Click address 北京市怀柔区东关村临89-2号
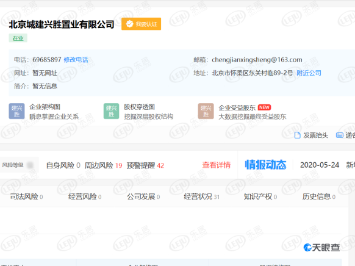This screenshot has width=355, height=266. point(252,73)
